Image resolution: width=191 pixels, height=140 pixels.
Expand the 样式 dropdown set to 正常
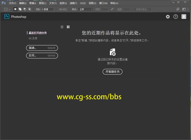coord(86,9)
